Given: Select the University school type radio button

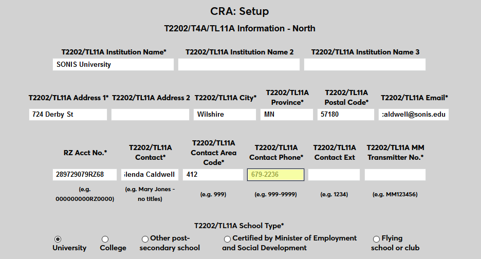Looking at the screenshot, I should [58, 239].
